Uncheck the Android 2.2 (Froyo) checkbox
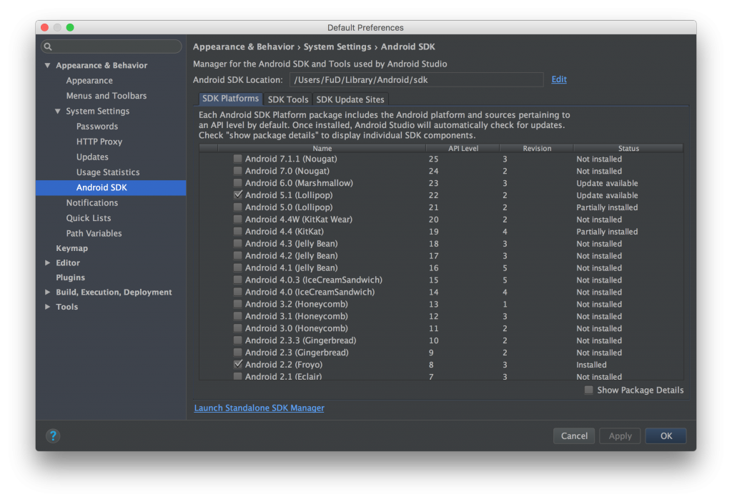Image resolution: width=732 pixels, height=502 pixels. [x=237, y=365]
